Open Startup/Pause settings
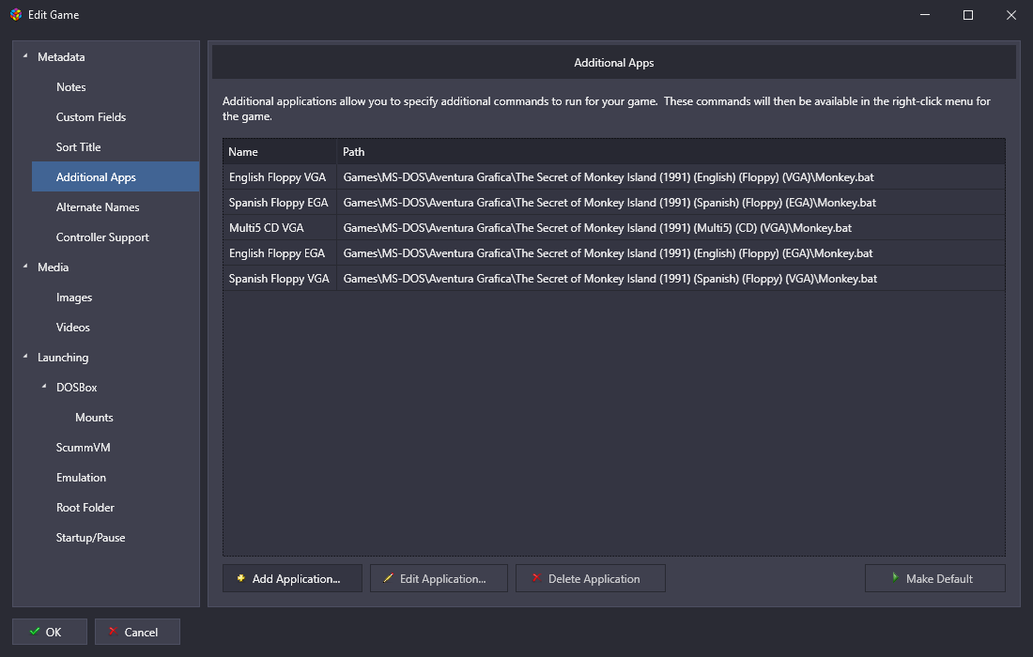Screen dimensions: 1033x657 90,538
